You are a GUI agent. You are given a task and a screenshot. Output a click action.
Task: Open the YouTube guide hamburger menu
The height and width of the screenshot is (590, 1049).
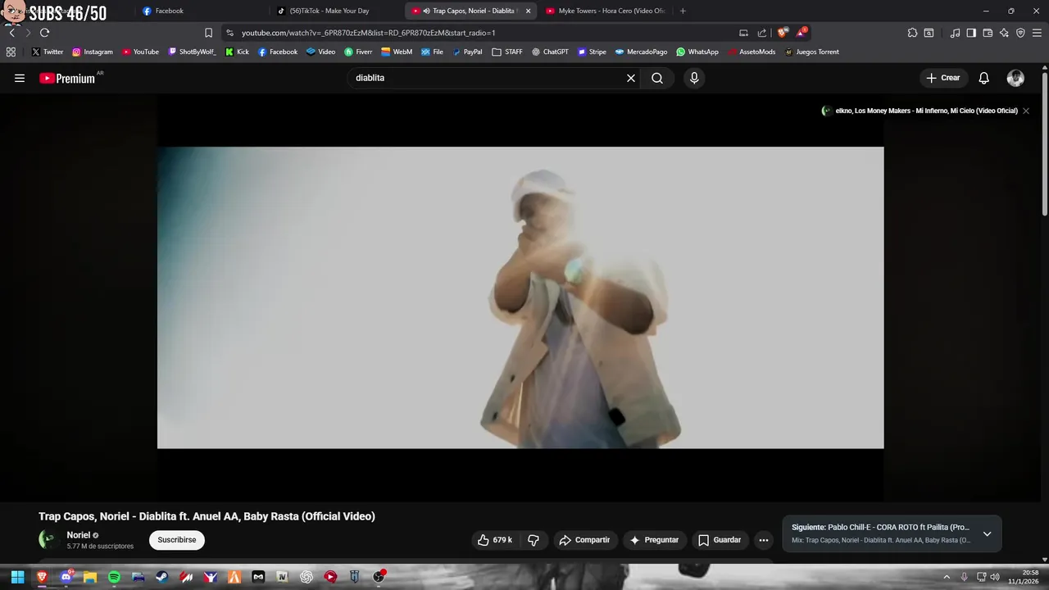tap(20, 78)
